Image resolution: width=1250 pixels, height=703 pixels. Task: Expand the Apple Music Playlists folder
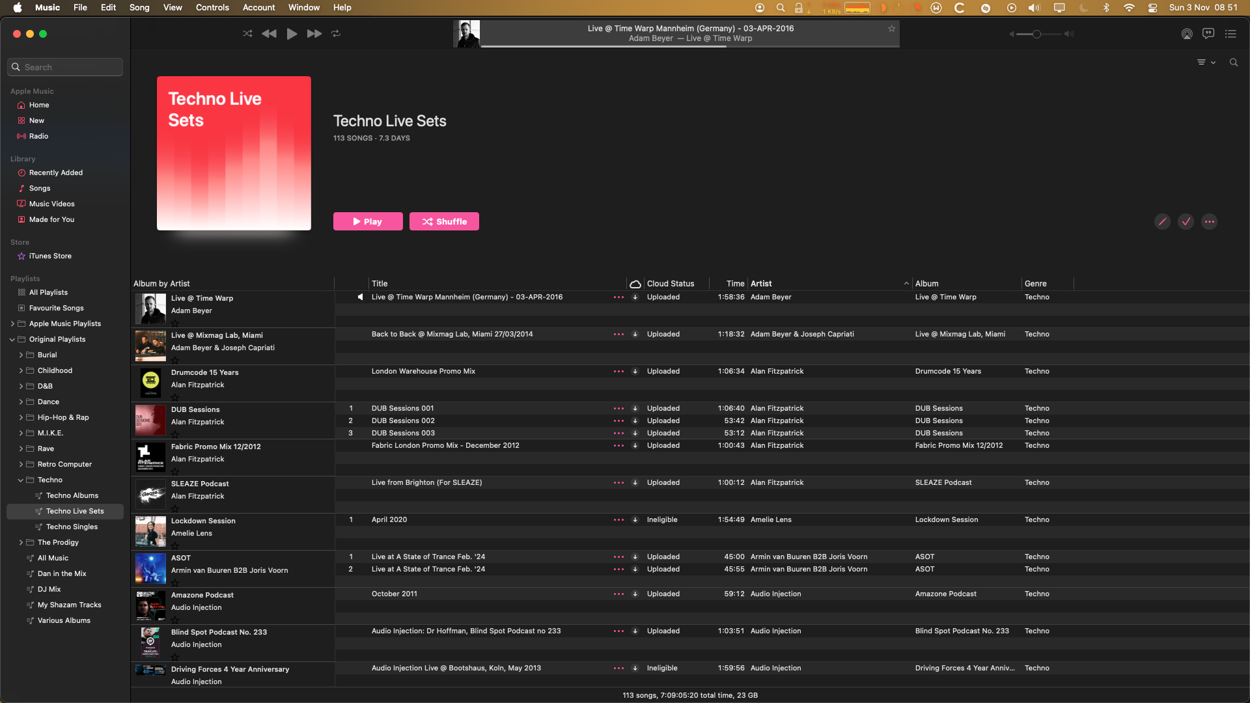point(12,324)
